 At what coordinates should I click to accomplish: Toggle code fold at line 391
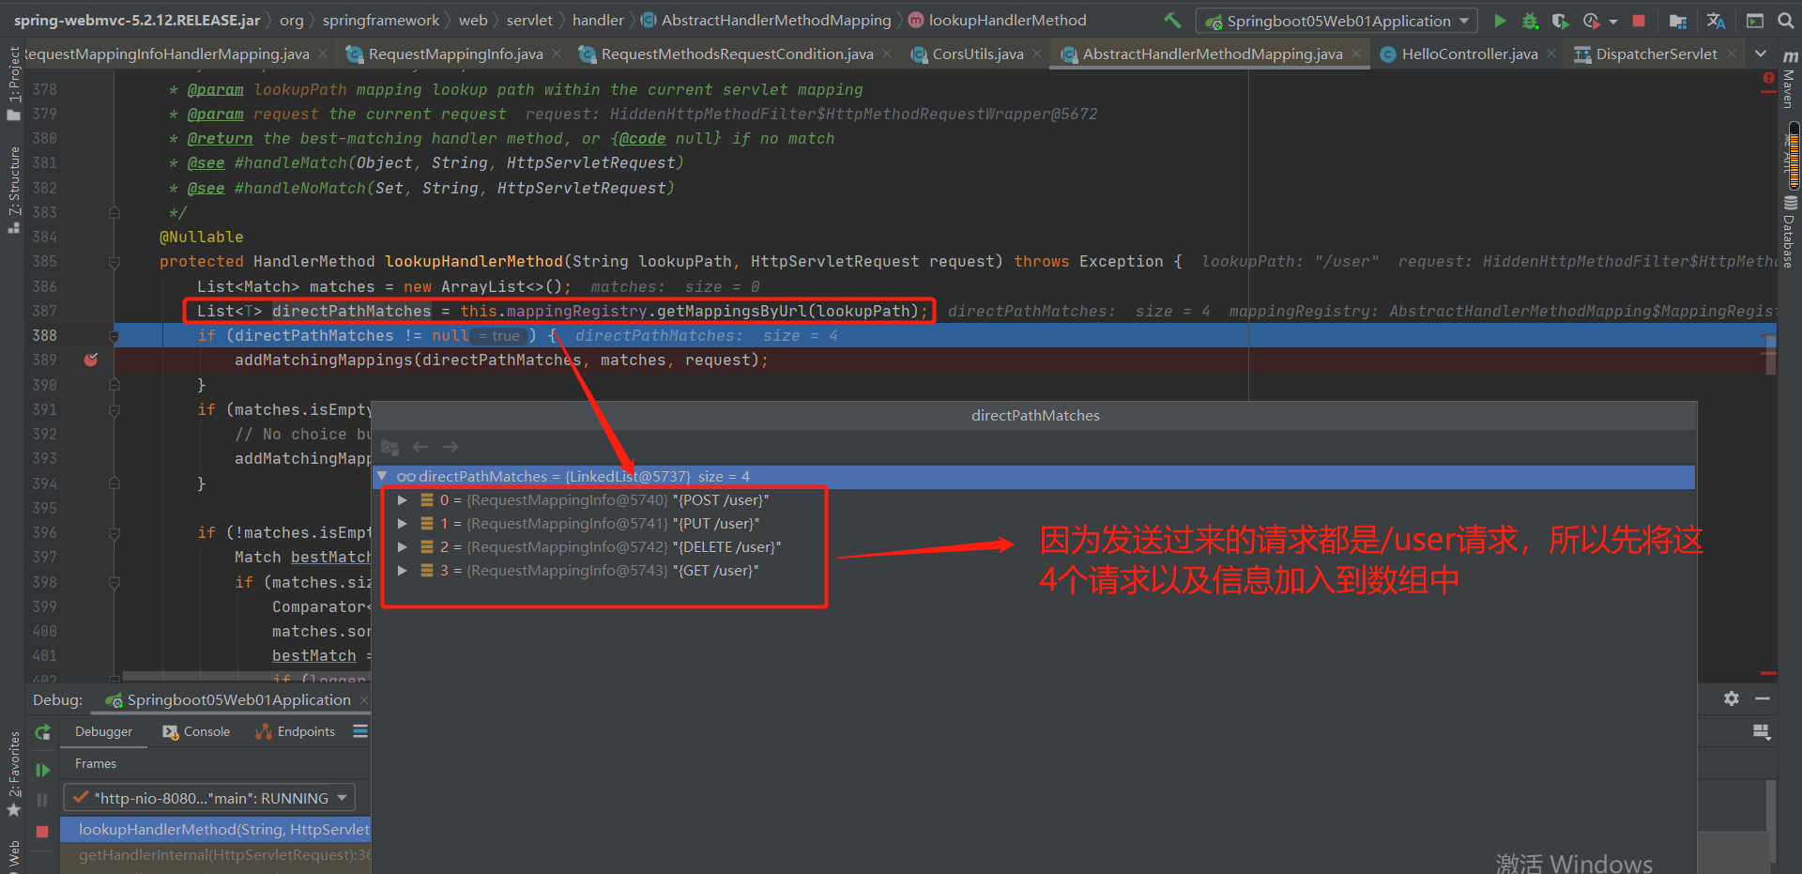[115, 410]
